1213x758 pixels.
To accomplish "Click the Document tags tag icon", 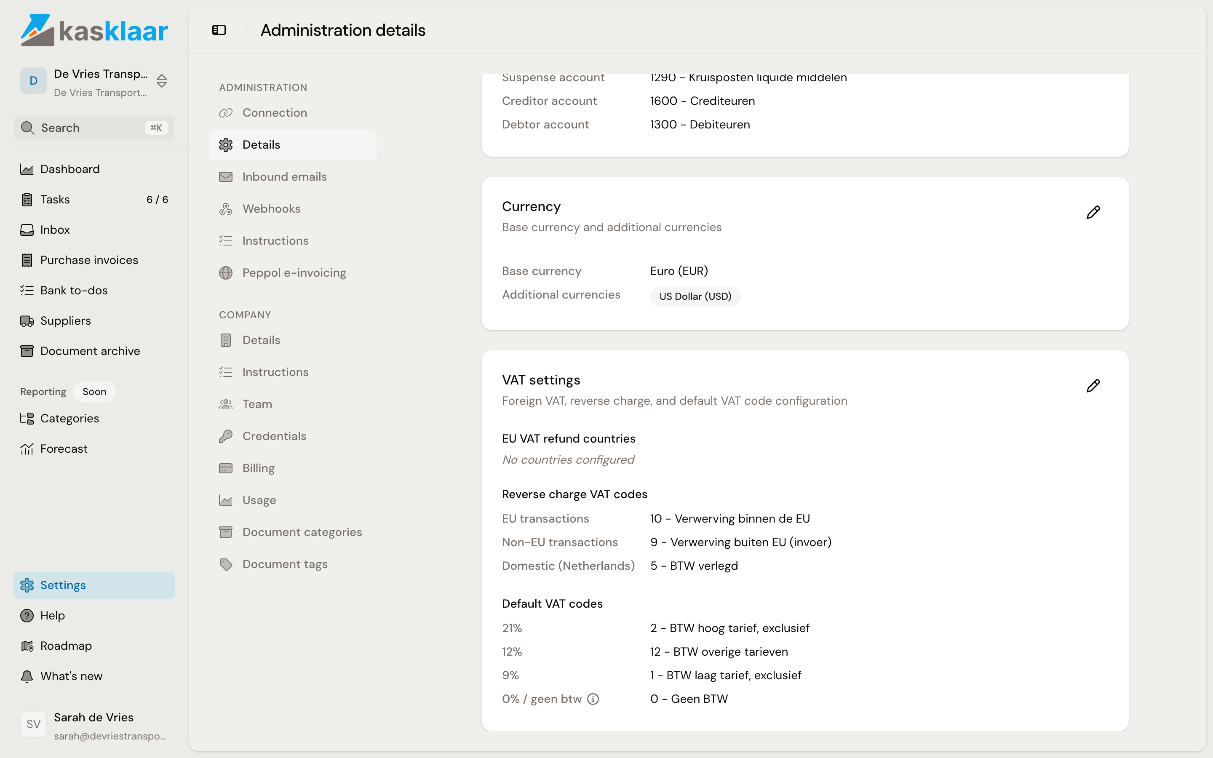I will (226, 564).
